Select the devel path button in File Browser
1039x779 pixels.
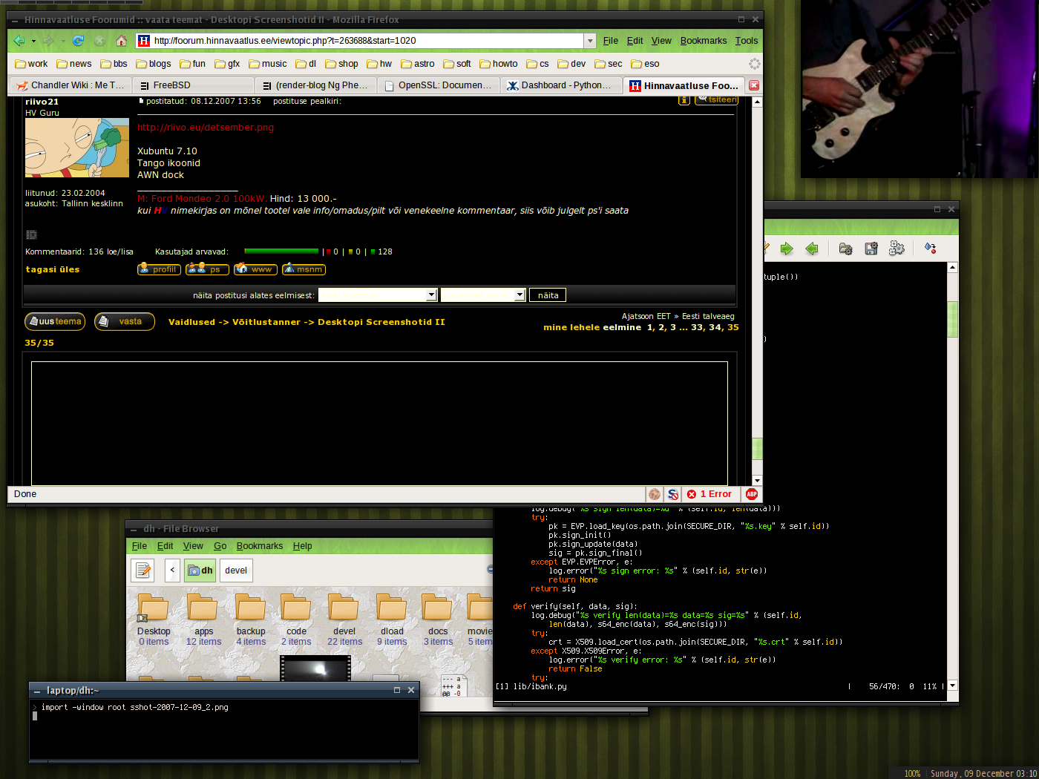tap(236, 571)
